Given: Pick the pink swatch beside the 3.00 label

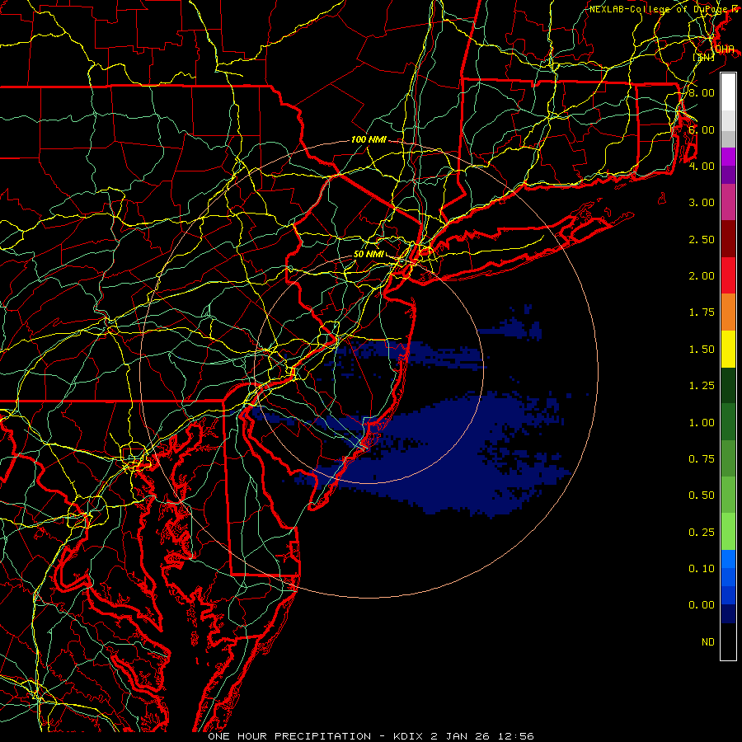Looking at the screenshot, I should tap(728, 202).
